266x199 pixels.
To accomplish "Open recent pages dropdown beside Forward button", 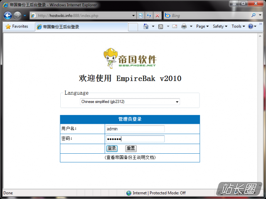I will 25,16.
